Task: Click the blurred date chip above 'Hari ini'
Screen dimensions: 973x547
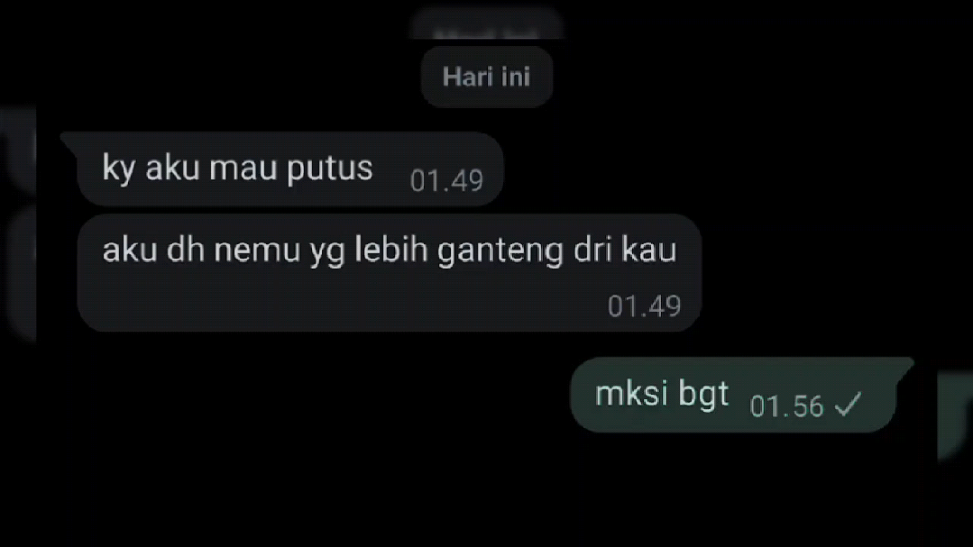Action: (x=486, y=25)
